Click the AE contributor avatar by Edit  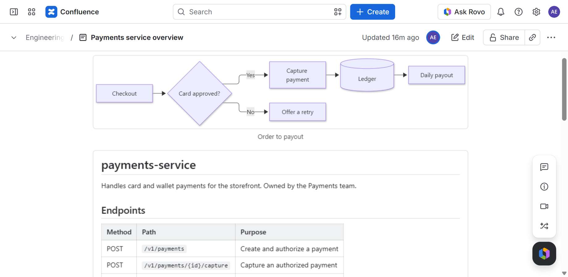pyautogui.click(x=433, y=38)
